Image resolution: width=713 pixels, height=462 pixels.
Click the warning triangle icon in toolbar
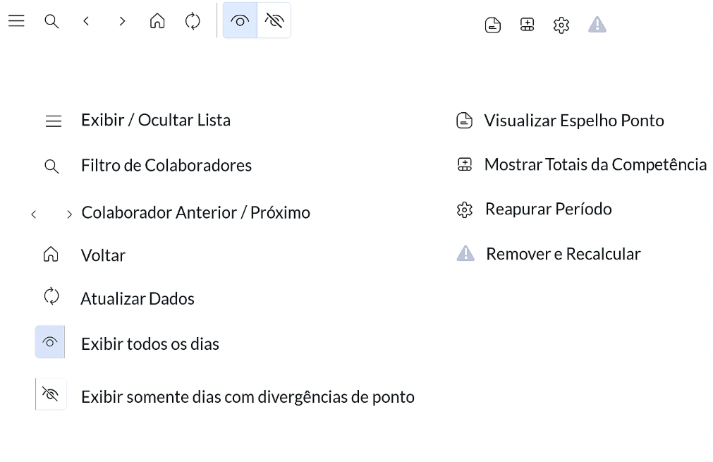click(x=597, y=25)
